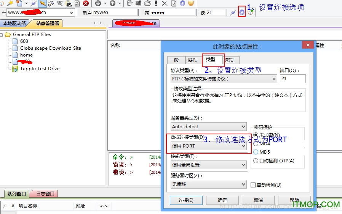Enable the 自动检测(U) checkbox
Image resolution: width=342 pixels, height=214 pixels.
coord(253,185)
